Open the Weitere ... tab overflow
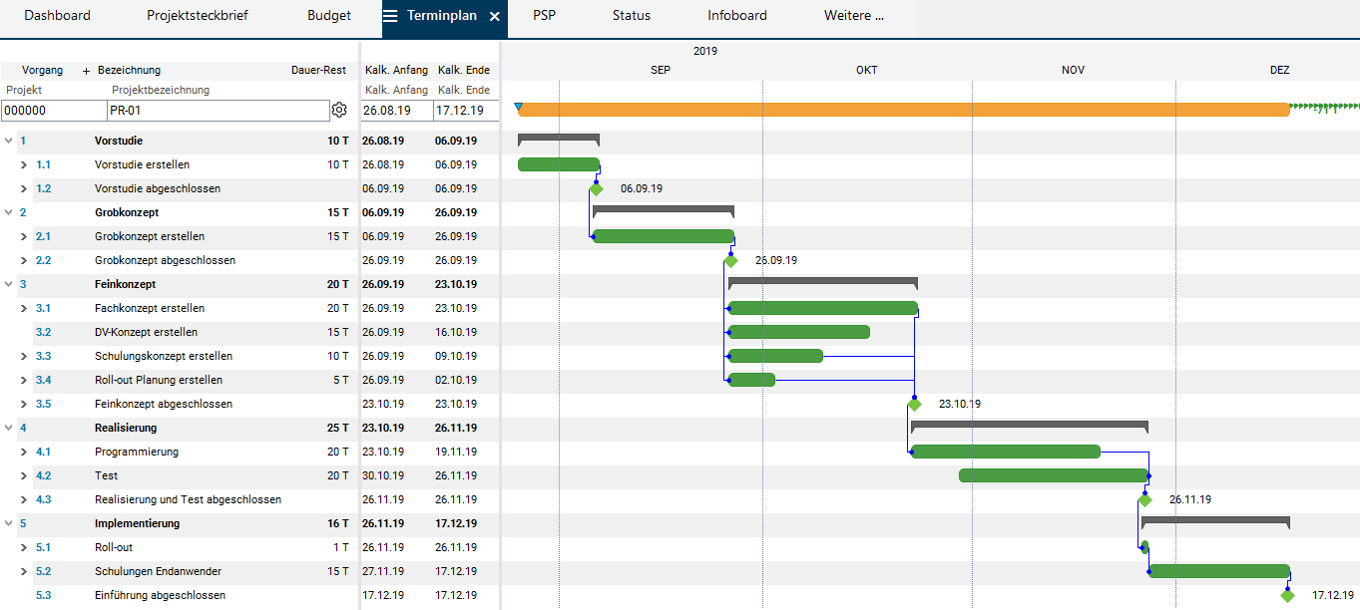 click(853, 16)
